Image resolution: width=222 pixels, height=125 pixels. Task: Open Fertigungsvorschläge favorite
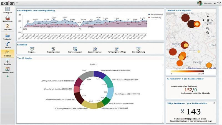point(117,50)
